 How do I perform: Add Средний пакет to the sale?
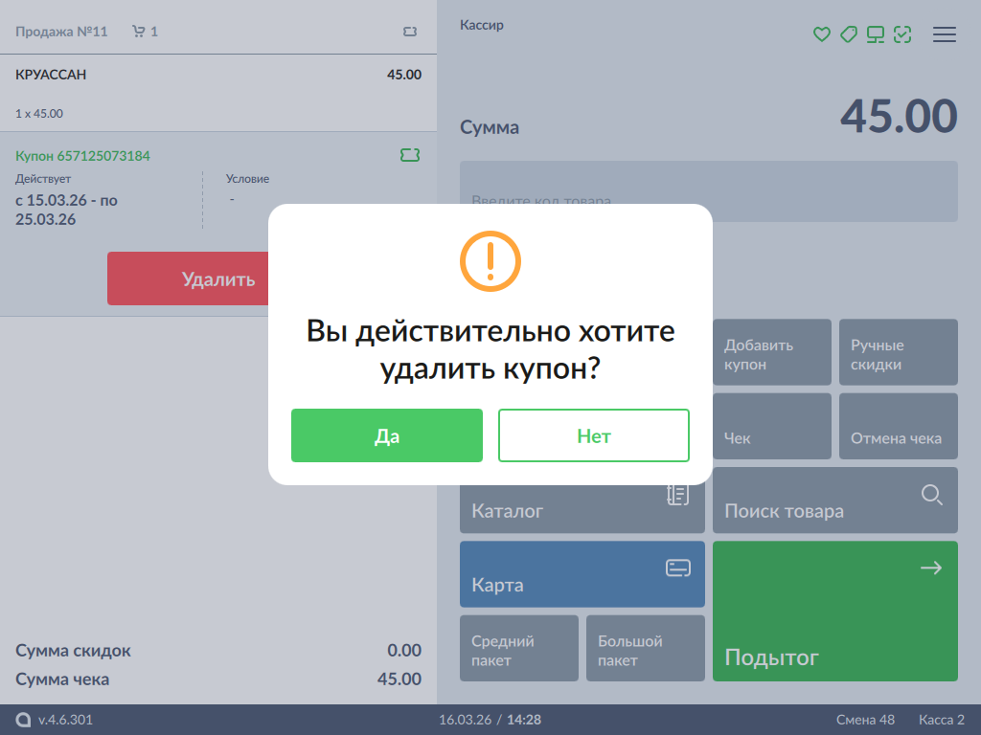518,648
